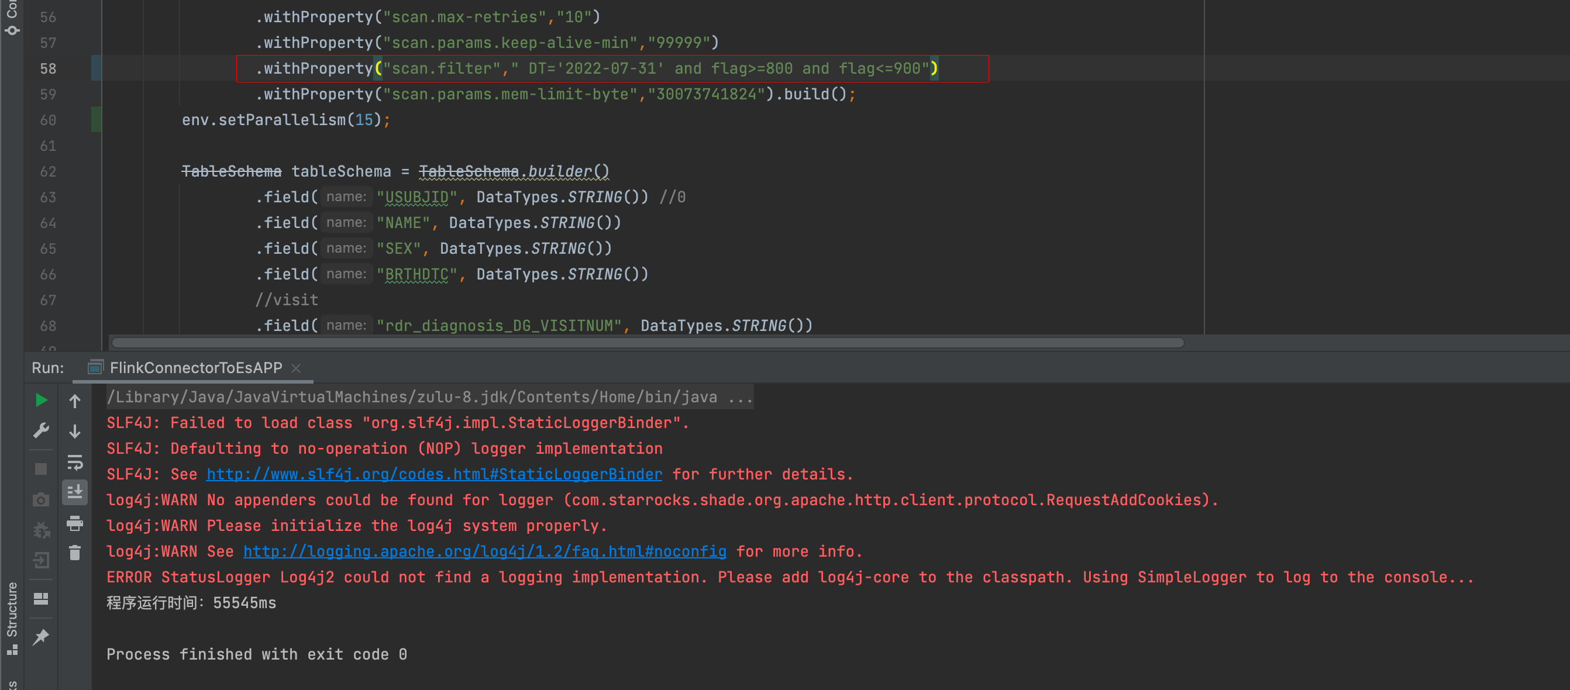The image size is (1570, 690).
Task: Click the ERROR StatusLogger console line
Action: [790, 577]
